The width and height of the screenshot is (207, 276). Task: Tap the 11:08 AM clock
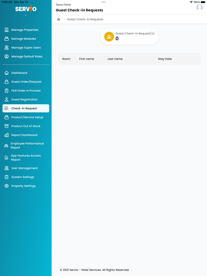pyautogui.click(x=7, y=2)
